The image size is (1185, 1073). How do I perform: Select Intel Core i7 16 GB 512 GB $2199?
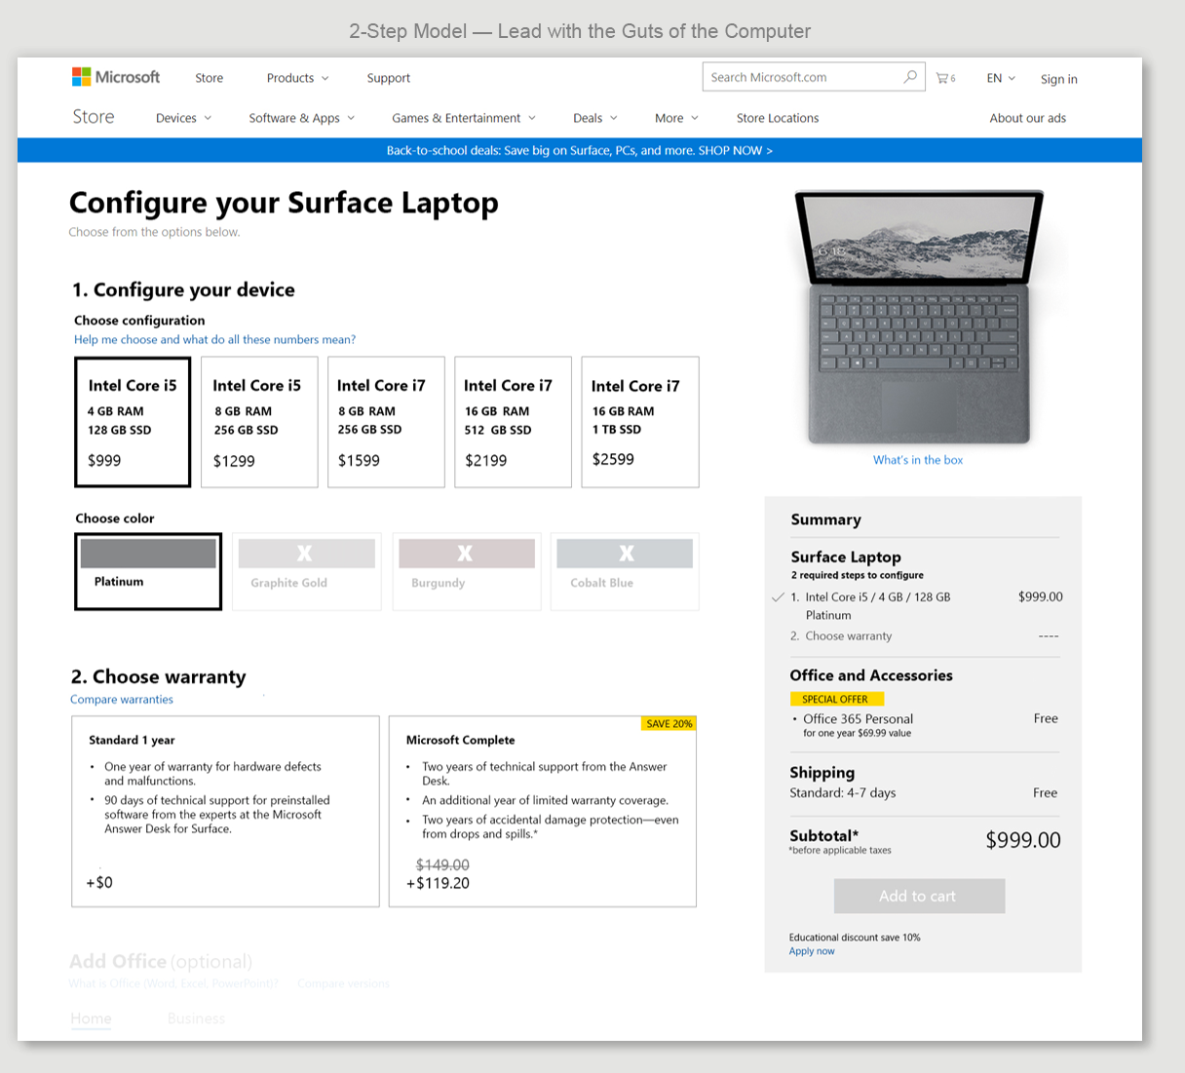(x=513, y=422)
